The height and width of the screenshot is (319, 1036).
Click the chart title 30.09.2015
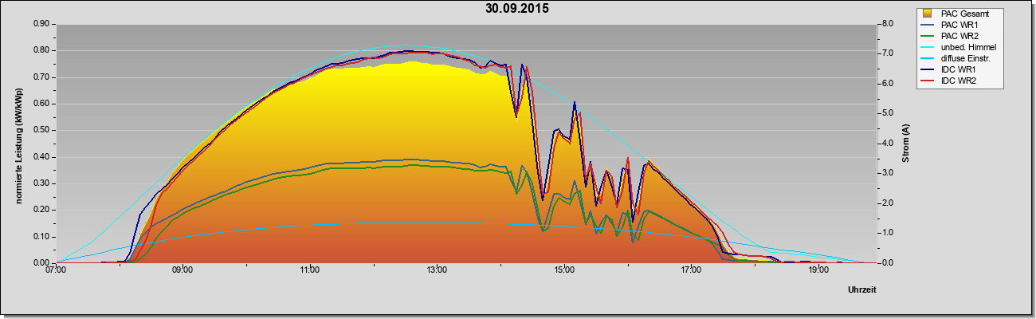(517, 9)
